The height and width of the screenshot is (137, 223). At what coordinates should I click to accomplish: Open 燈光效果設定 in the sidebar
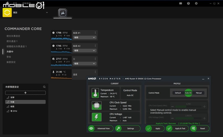(x=13, y=36)
